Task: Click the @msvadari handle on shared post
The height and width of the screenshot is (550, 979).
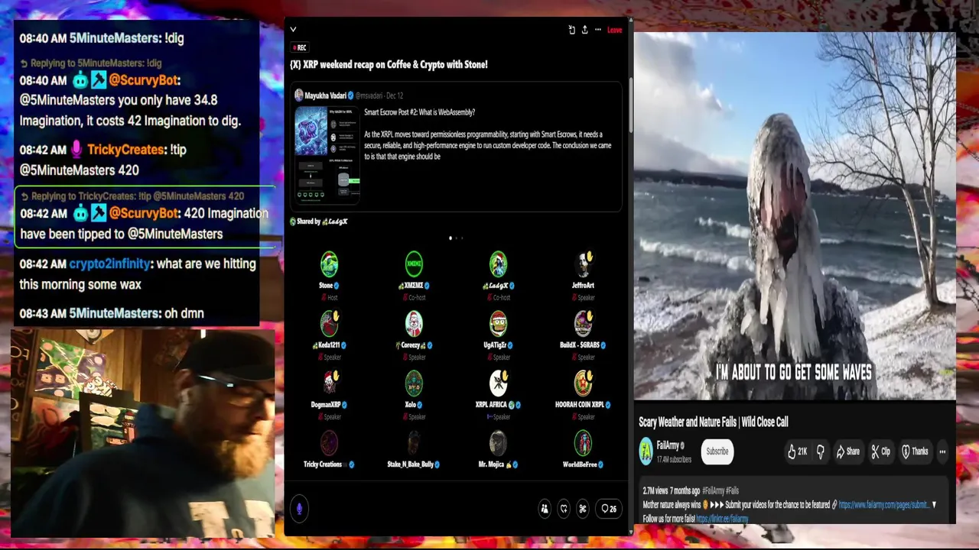Action: pyautogui.click(x=369, y=95)
